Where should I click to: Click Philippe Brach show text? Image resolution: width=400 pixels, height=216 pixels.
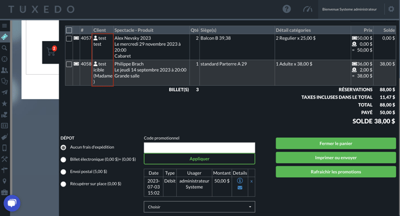tap(129, 64)
